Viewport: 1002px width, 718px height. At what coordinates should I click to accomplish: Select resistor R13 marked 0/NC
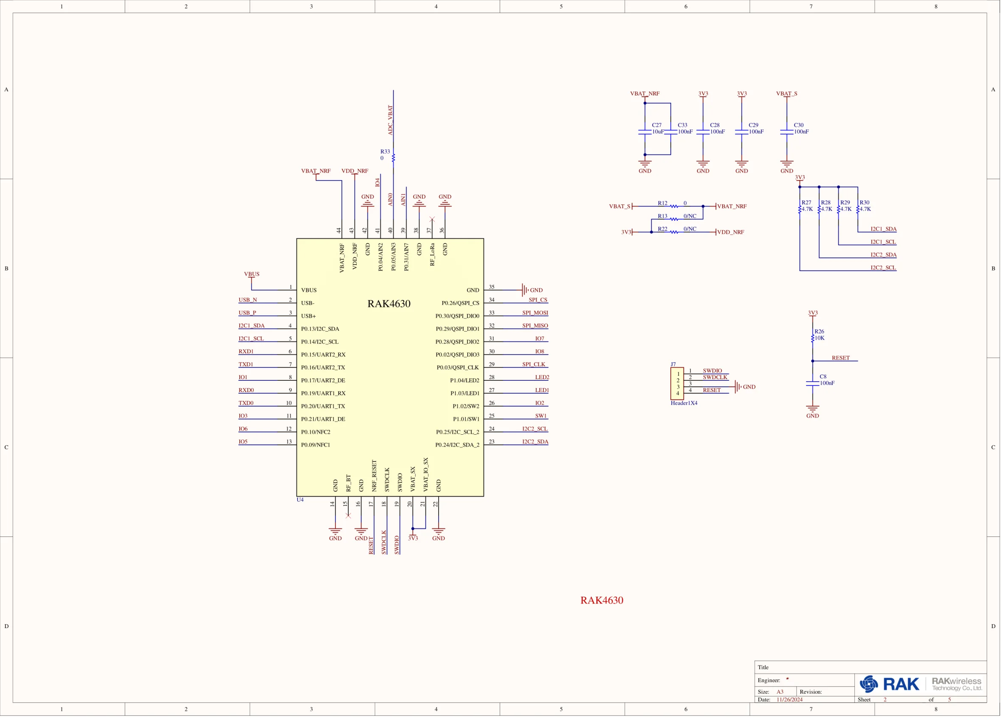[674, 219]
